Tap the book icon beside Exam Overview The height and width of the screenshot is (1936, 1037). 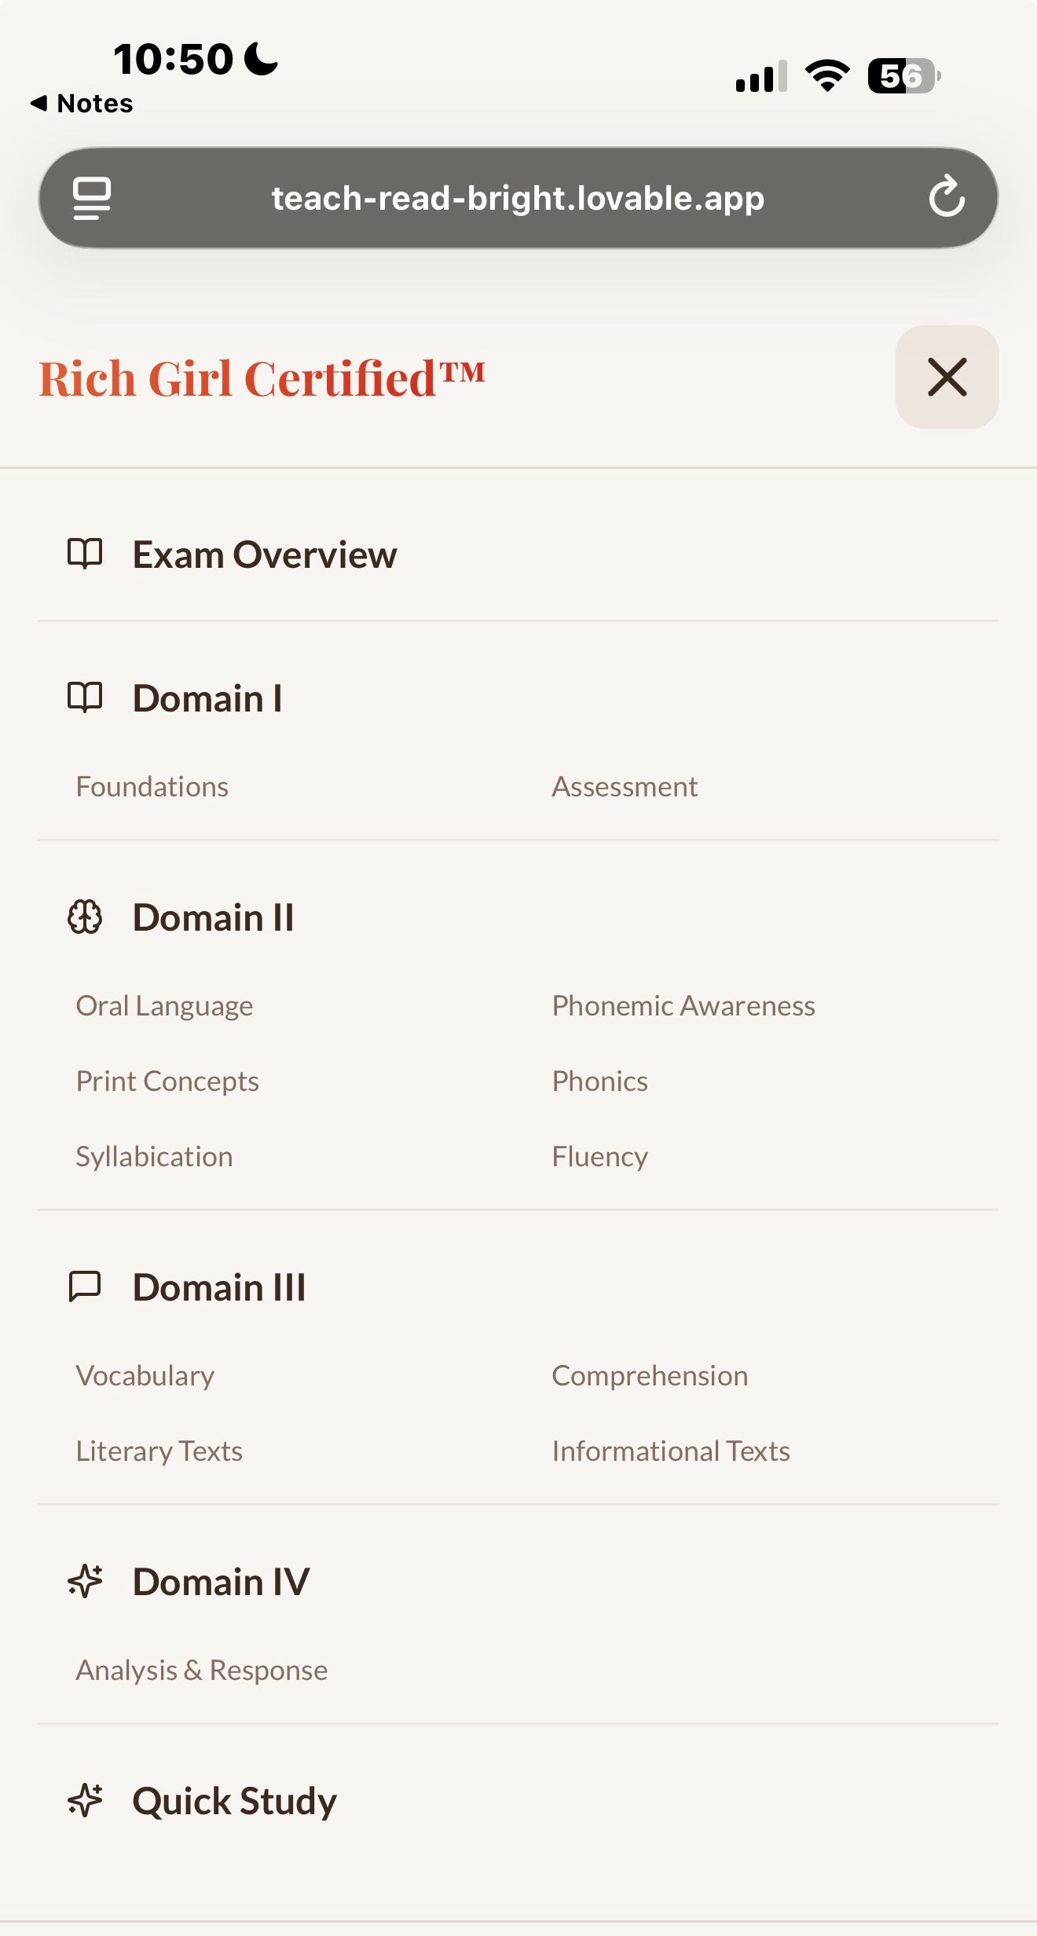(x=86, y=554)
